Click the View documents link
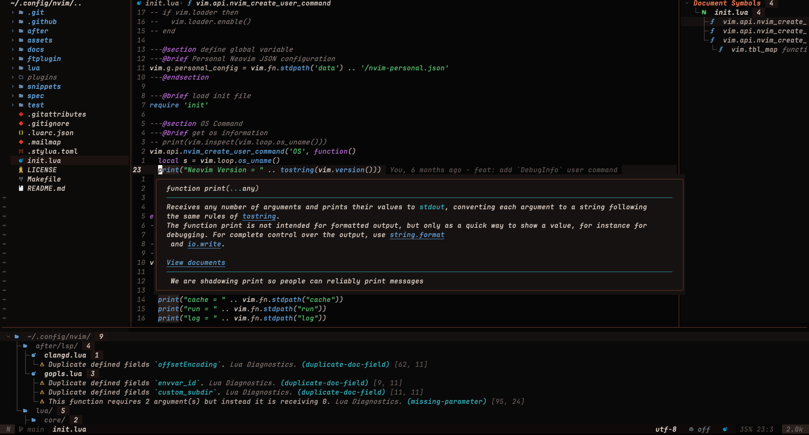This screenshot has width=809, height=435. (x=196, y=263)
